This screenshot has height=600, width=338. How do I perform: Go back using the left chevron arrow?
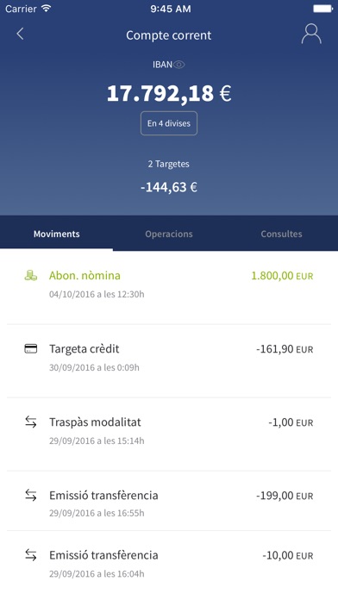coord(20,34)
